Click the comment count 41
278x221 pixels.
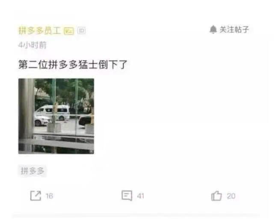coord(140,196)
